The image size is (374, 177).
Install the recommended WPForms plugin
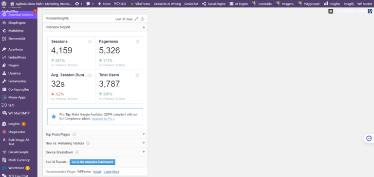[97, 172]
